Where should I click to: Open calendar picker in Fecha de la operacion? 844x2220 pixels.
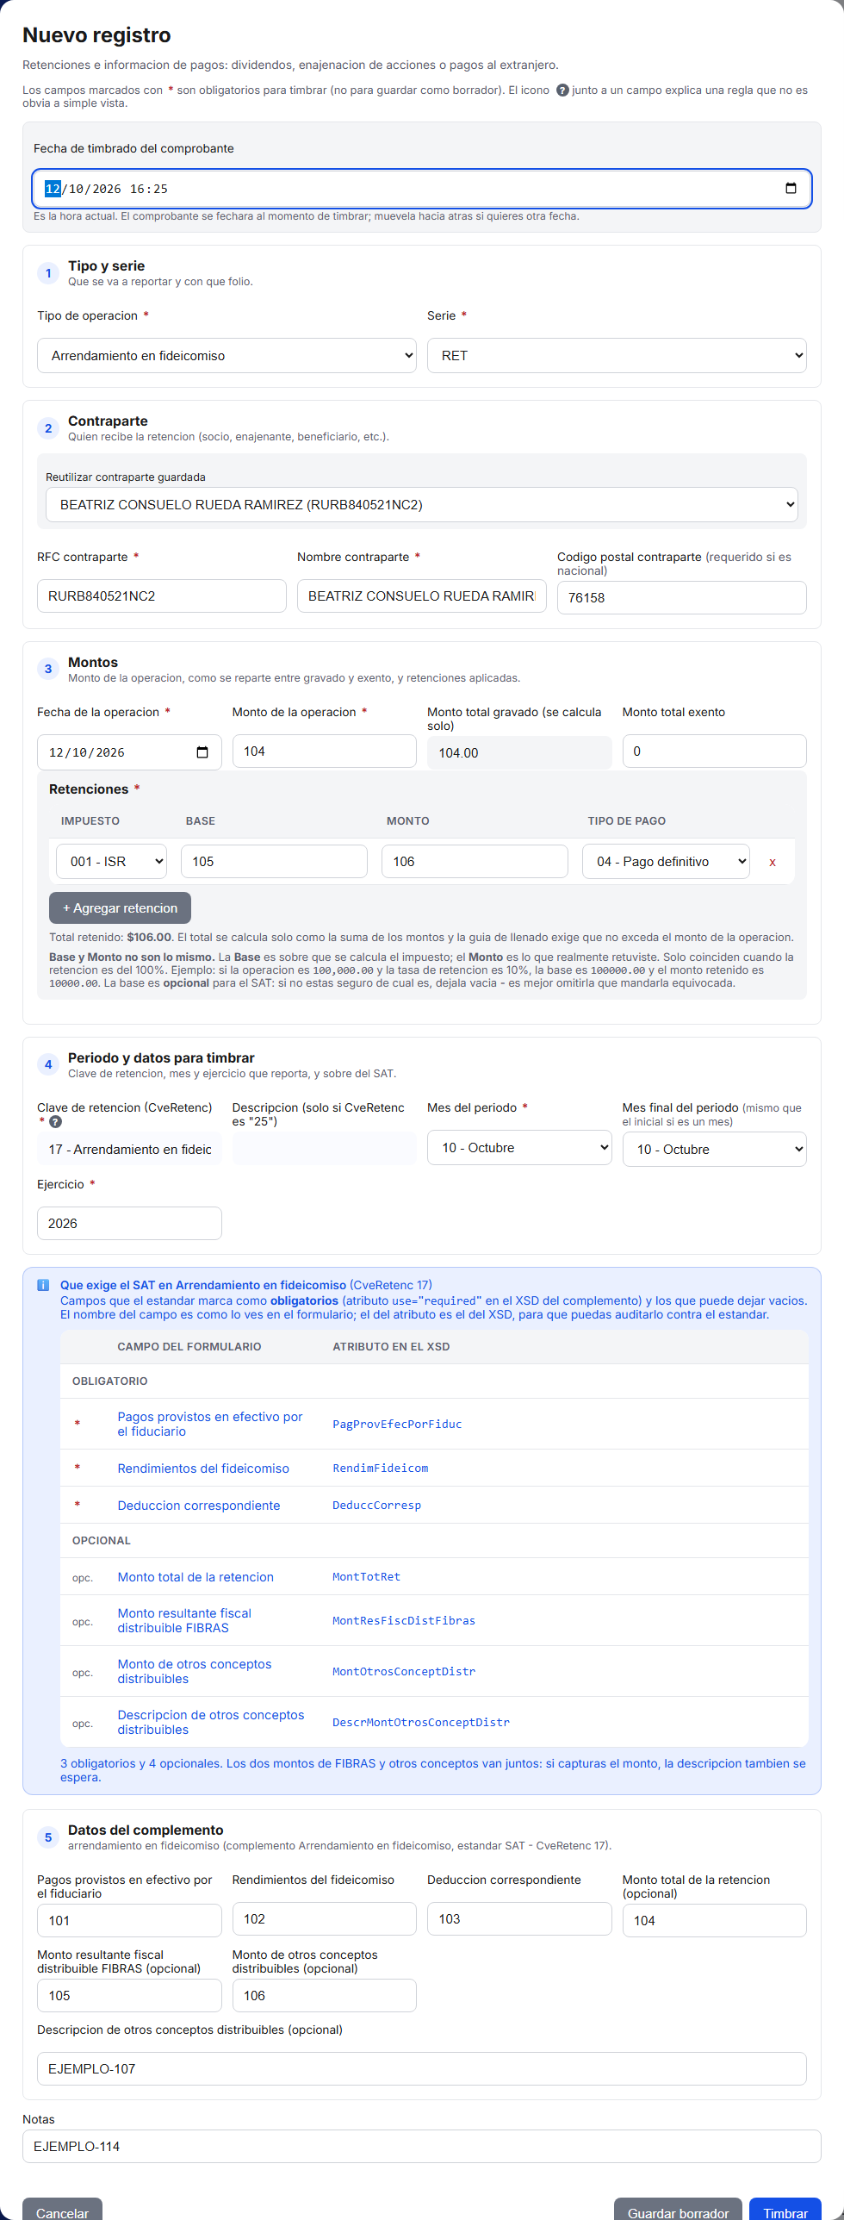coord(202,752)
